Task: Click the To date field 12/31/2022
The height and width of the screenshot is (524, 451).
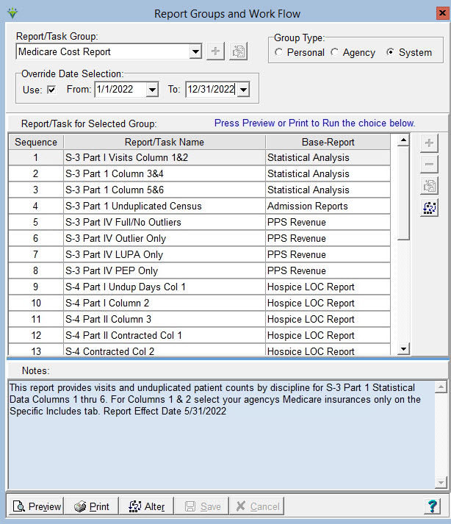Action: tap(212, 90)
